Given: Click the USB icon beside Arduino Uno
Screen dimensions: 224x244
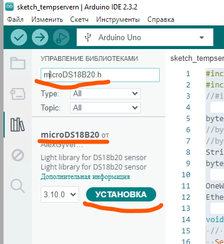Looking at the screenshot, I should 88,37.
